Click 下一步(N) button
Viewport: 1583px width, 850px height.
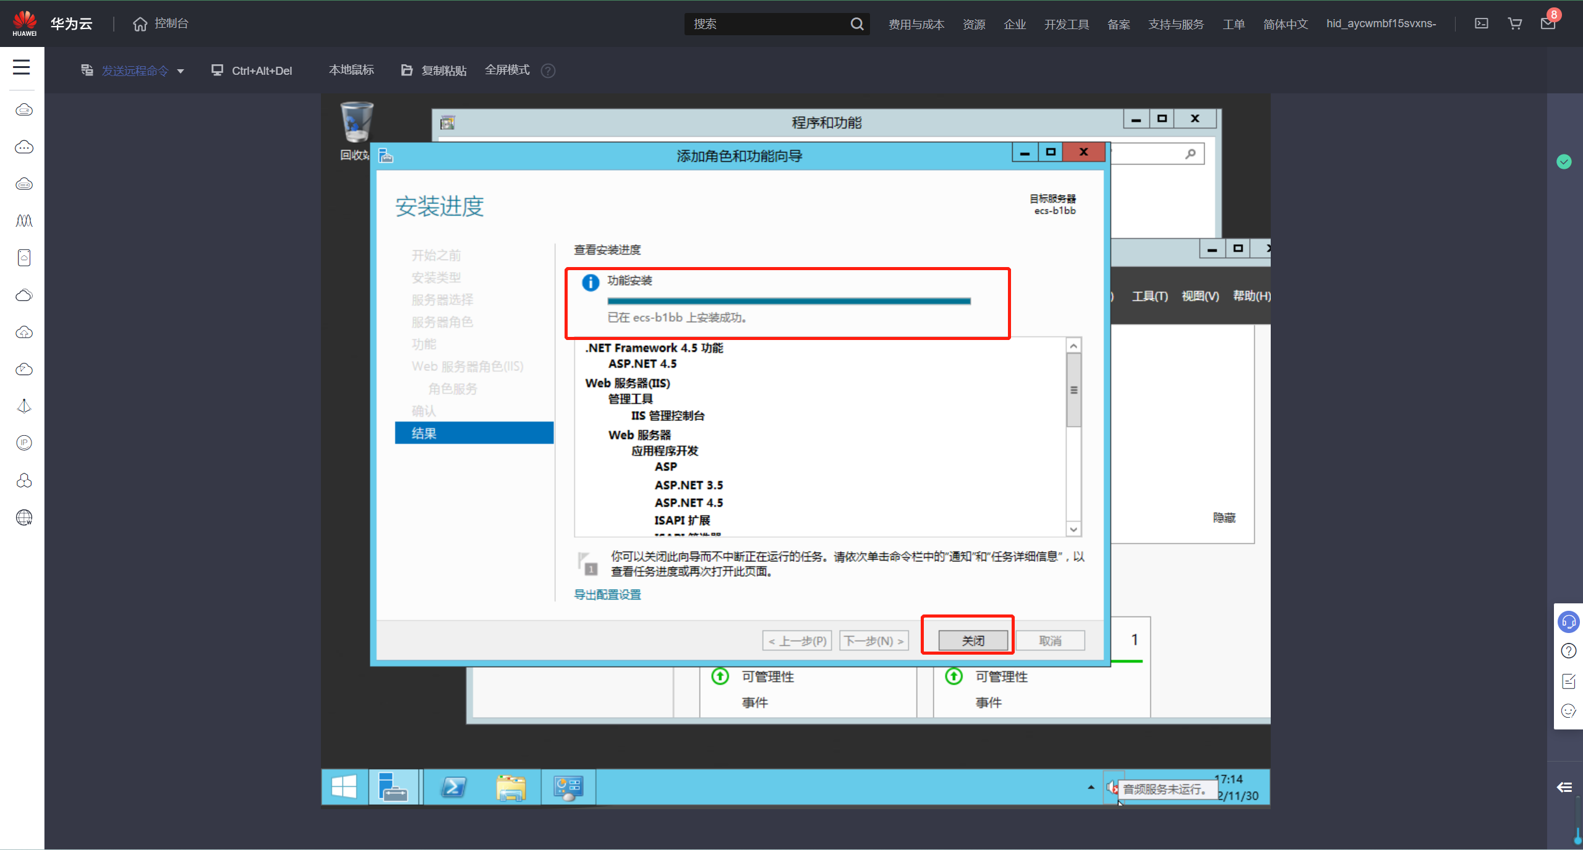[874, 640]
